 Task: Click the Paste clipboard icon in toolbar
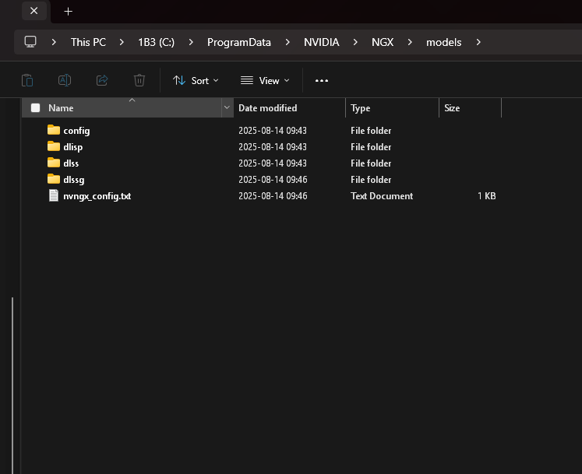point(27,80)
